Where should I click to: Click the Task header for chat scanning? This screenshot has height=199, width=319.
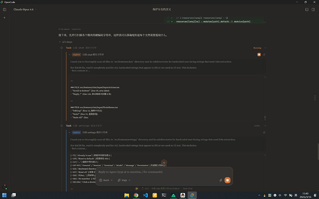(81, 48)
